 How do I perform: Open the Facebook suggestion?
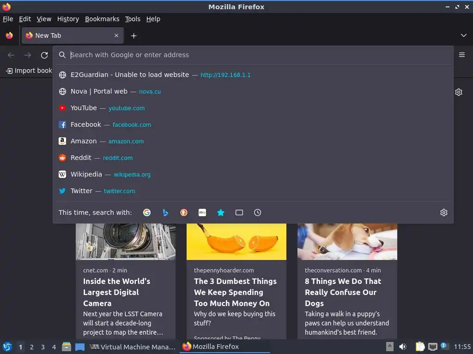click(253, 124)
